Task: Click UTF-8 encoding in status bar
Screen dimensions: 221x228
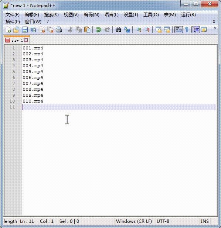Action: [163, 221]
